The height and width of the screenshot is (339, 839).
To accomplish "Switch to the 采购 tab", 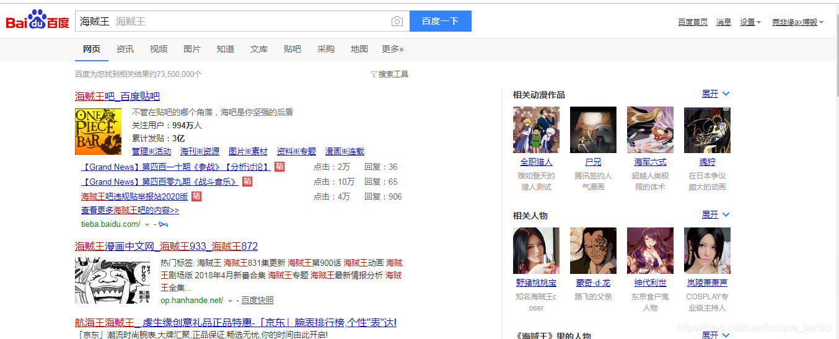I will tap(326, 49).
